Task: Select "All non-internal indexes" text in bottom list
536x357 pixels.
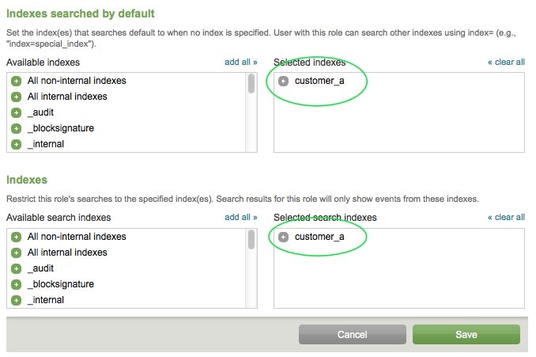Action: 77,237
